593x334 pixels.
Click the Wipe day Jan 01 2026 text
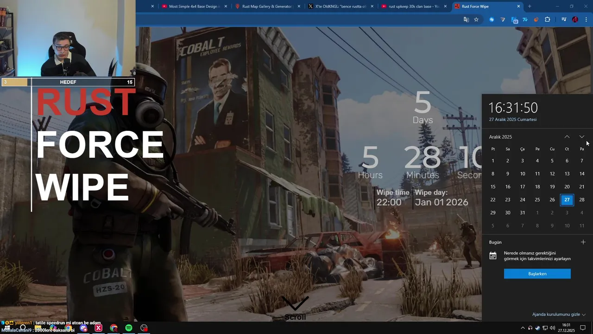pyautogui.click(x=442, y=198)
